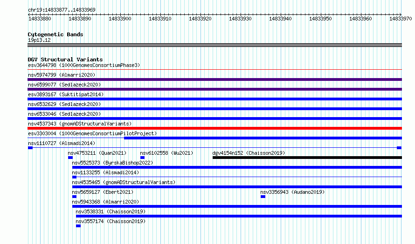Select ruler position 14833930

coord(240,19)
